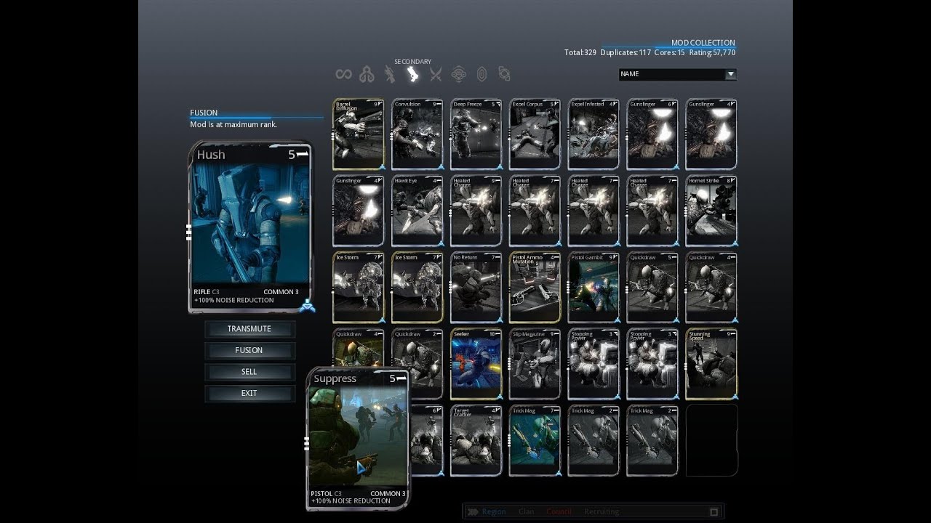
Task: Switch to the Council chat tab
Action: (x=559, y=511)
